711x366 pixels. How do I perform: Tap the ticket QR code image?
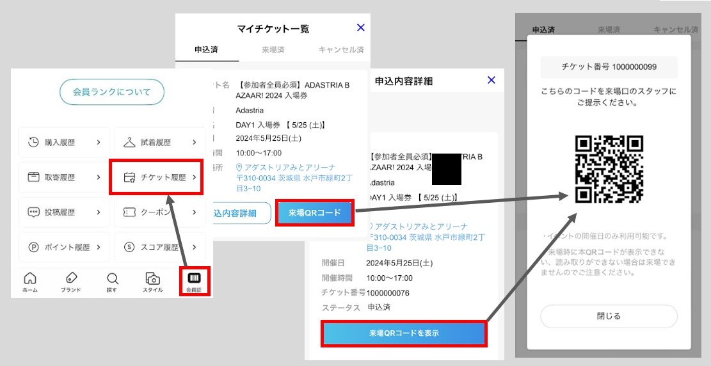[609, 169]
